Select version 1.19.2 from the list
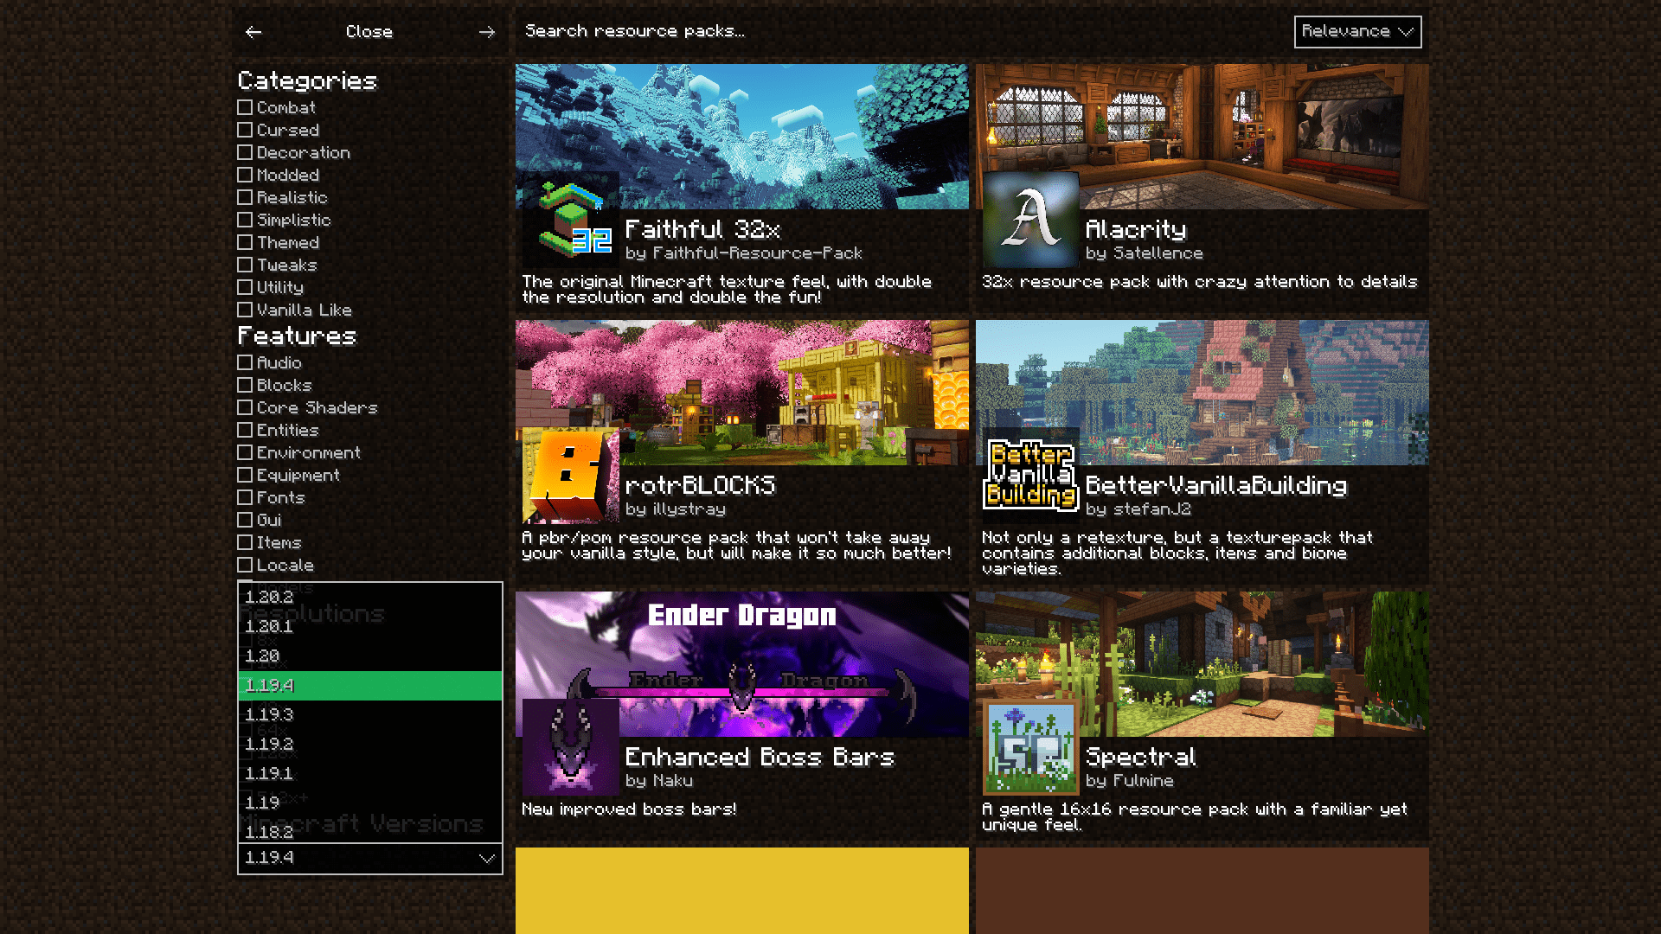Viewport: 1661px width, 934px height. click(x=370, y=744)
